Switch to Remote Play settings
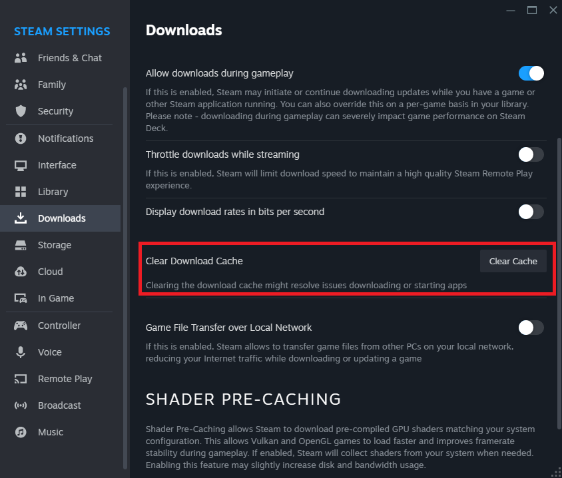 tap(65, 379)
